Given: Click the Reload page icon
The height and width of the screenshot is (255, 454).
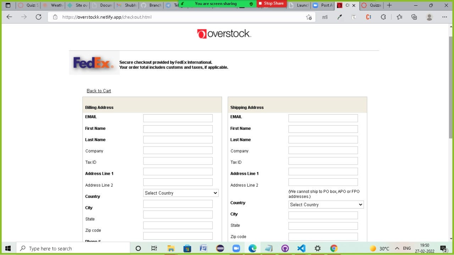Looking at the screenshot, I should (x=39, y=17).
